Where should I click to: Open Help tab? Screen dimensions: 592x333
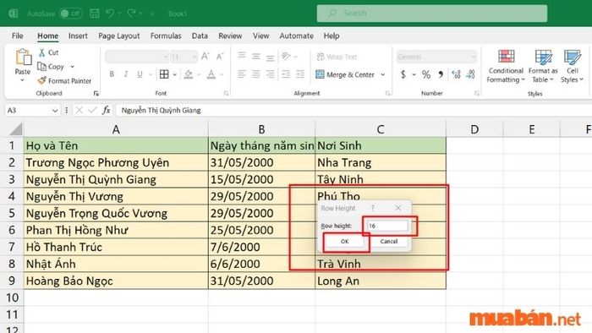pos(332,35)
